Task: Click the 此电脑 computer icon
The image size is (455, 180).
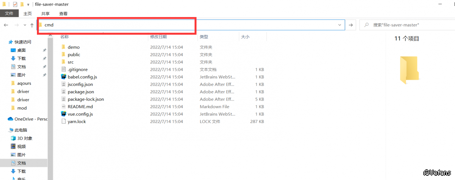Action: tap(11, 130)
